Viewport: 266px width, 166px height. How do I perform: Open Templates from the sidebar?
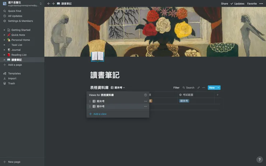(x=14, y=73)
